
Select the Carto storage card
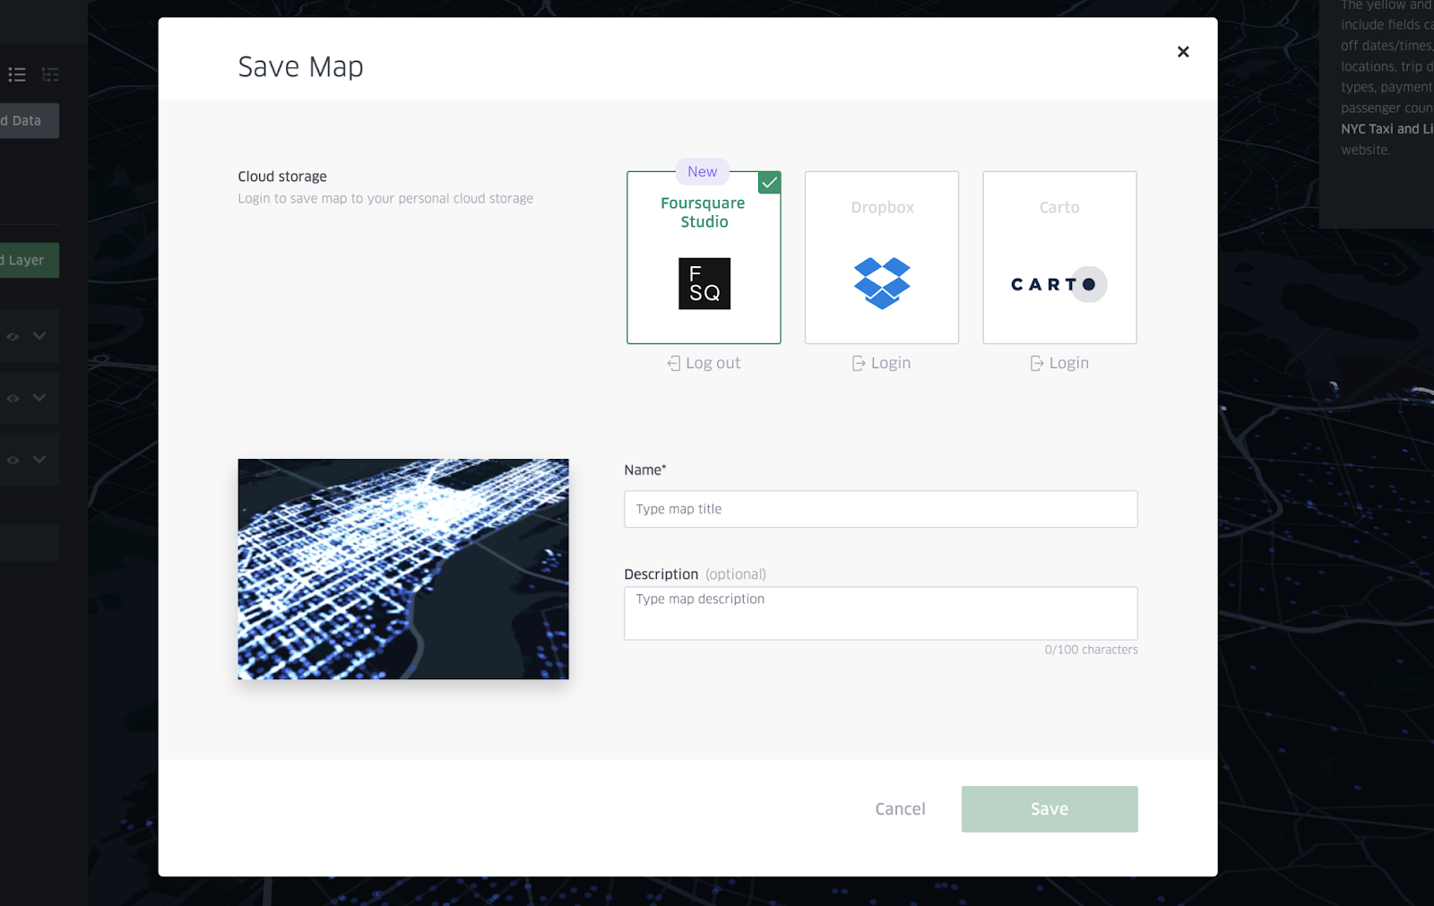coord(1059,257)
